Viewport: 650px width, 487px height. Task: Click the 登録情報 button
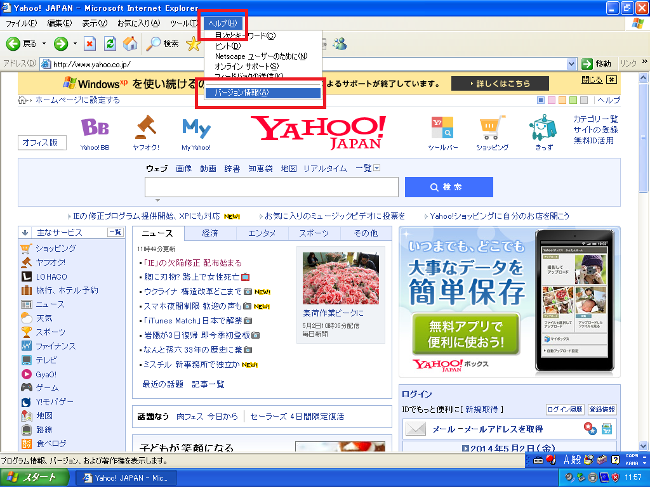coord(602,409)
